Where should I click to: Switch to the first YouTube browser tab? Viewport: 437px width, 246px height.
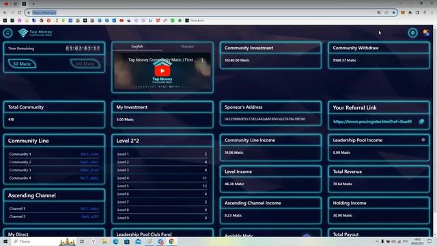(x=6, y=3)
